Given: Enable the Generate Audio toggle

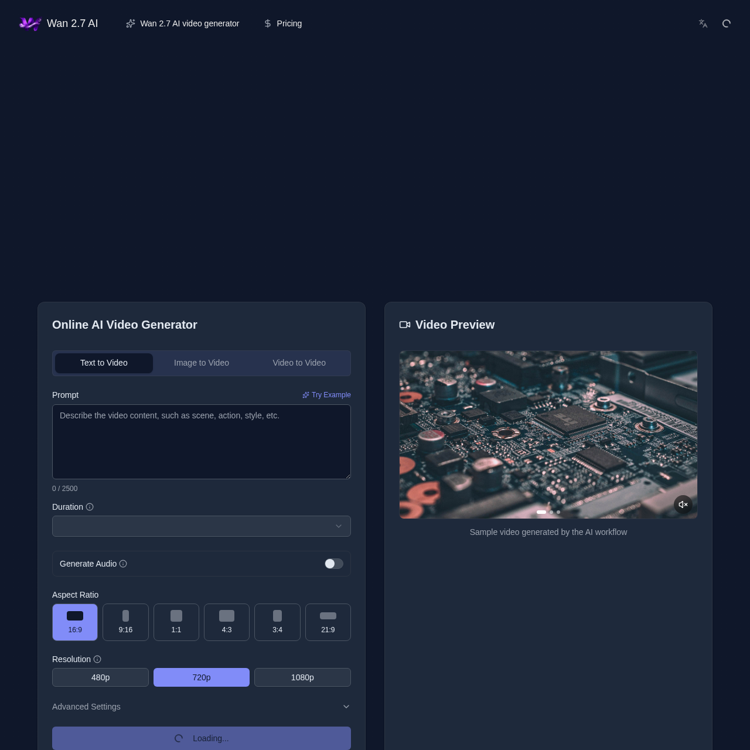Looking at the screenshot, I should tap(333, 564).
